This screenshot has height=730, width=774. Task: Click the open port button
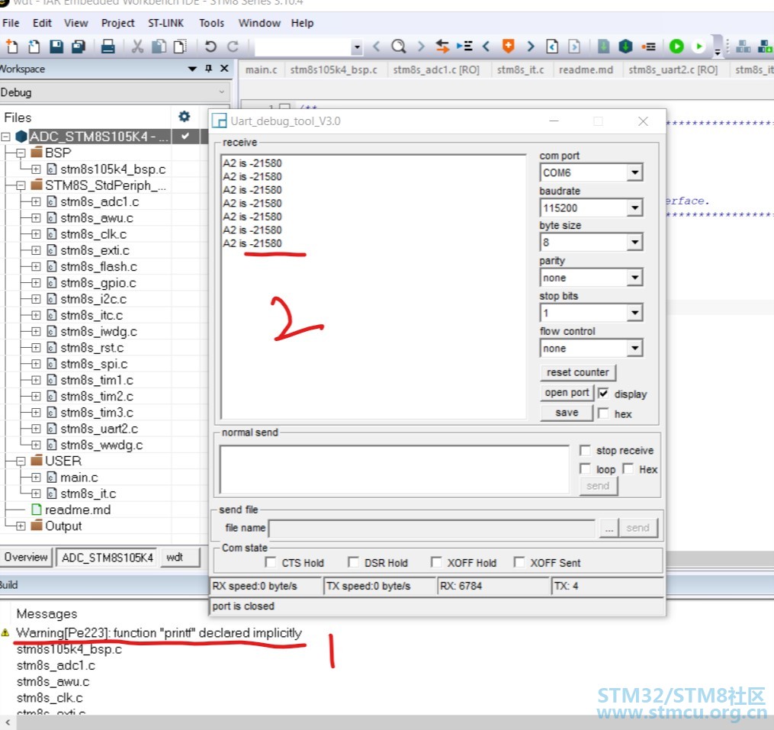click(x=567, y=393)
